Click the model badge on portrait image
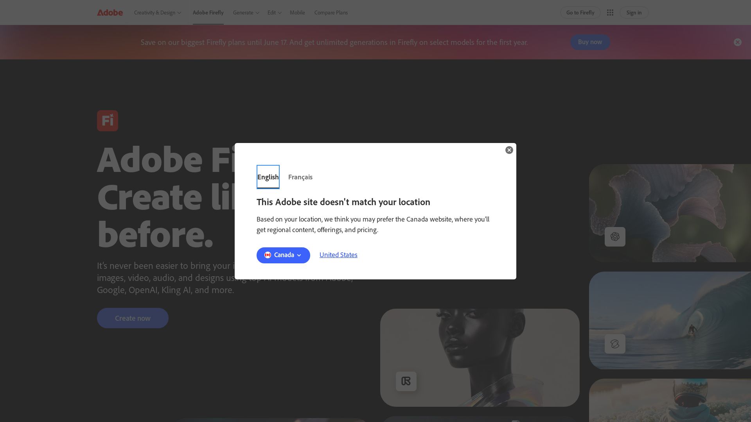Viewport: 751px width, 422px height. click(406, 381)
